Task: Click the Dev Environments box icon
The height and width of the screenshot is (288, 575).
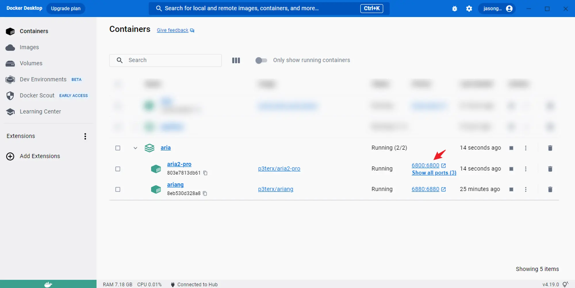Action: [x=10, y=80]
